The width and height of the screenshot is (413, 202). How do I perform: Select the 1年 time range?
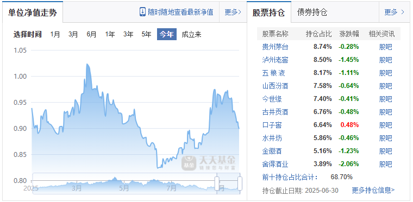coord(110,34)
